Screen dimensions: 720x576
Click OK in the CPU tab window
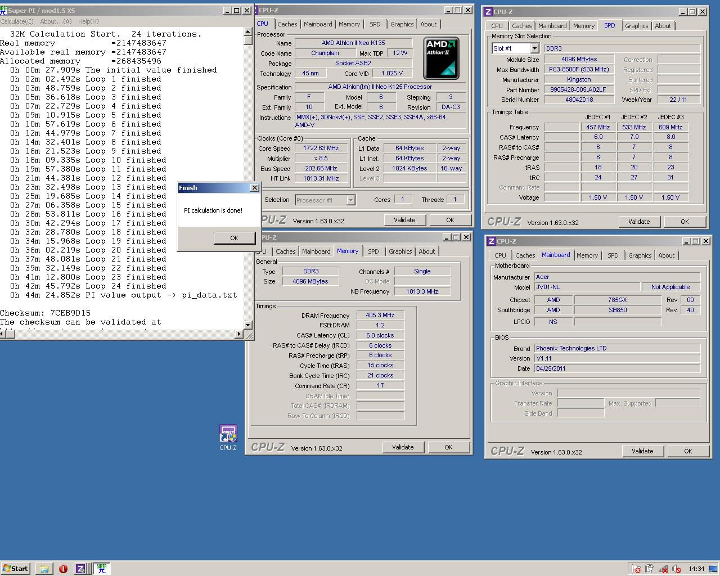click(x=450, y=220)
